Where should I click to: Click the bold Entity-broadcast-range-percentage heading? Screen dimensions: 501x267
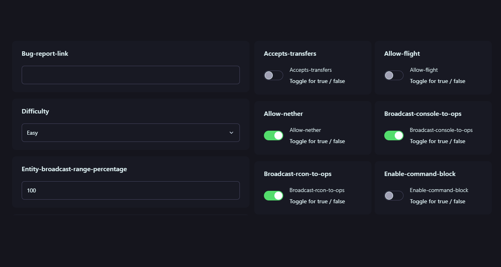coord(74,169)
